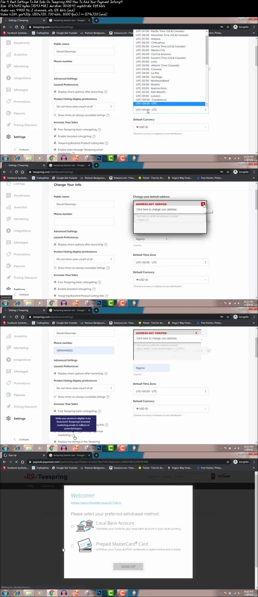Toggle Show timer checkbox in timezone-list window
This screenshot has width=258, height=597.
[x=55, y=115]
